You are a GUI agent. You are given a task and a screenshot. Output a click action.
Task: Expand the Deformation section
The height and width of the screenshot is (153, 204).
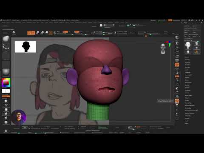pyautogui.click(x=188, y=82)
